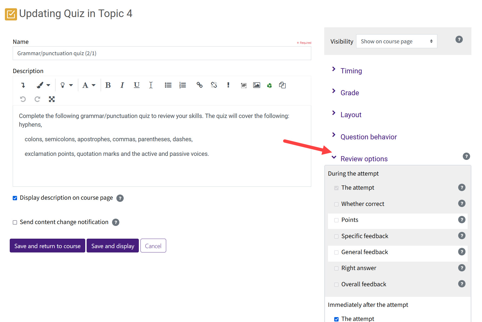
Task: Open help for Visibility setting
Action: [x=459, y=40]
